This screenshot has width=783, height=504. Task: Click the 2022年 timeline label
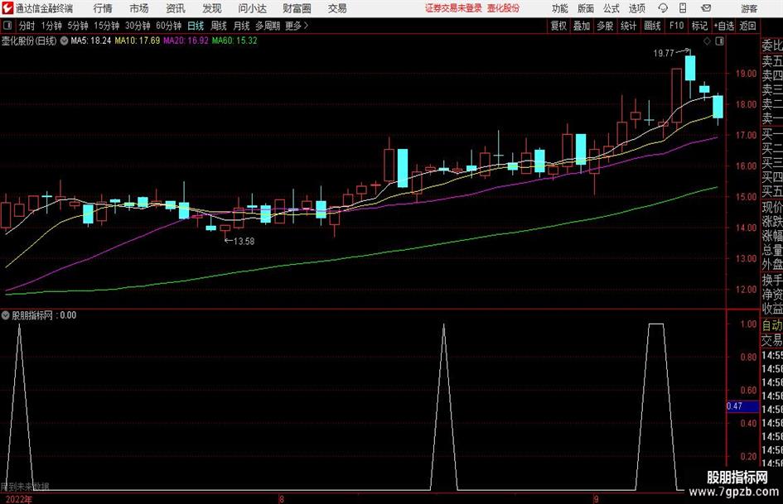click(x=17, y=499)
